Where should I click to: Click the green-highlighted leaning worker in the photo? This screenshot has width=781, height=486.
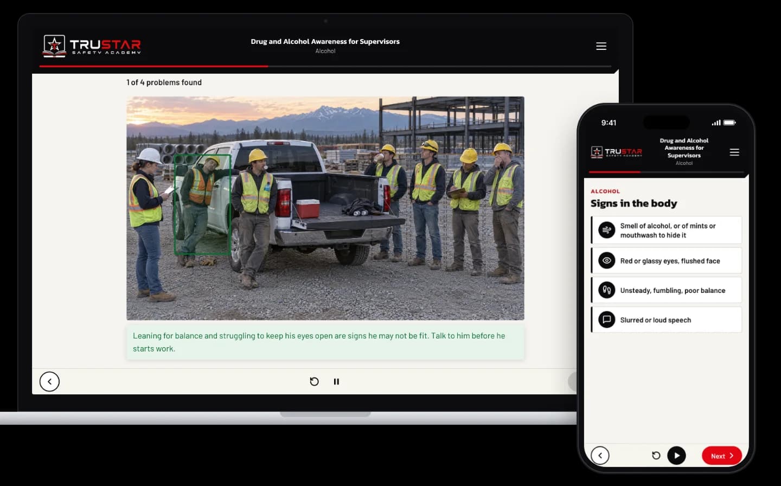click(202, 204)
